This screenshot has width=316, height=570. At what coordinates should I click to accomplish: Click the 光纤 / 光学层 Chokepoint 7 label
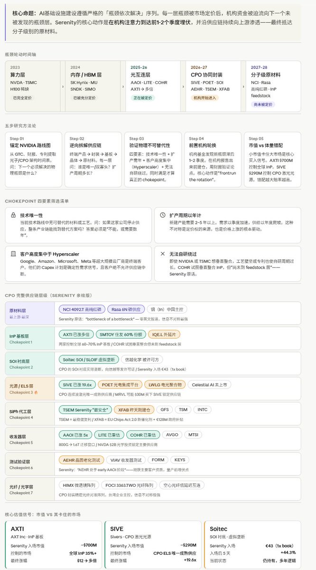(30, 489)
